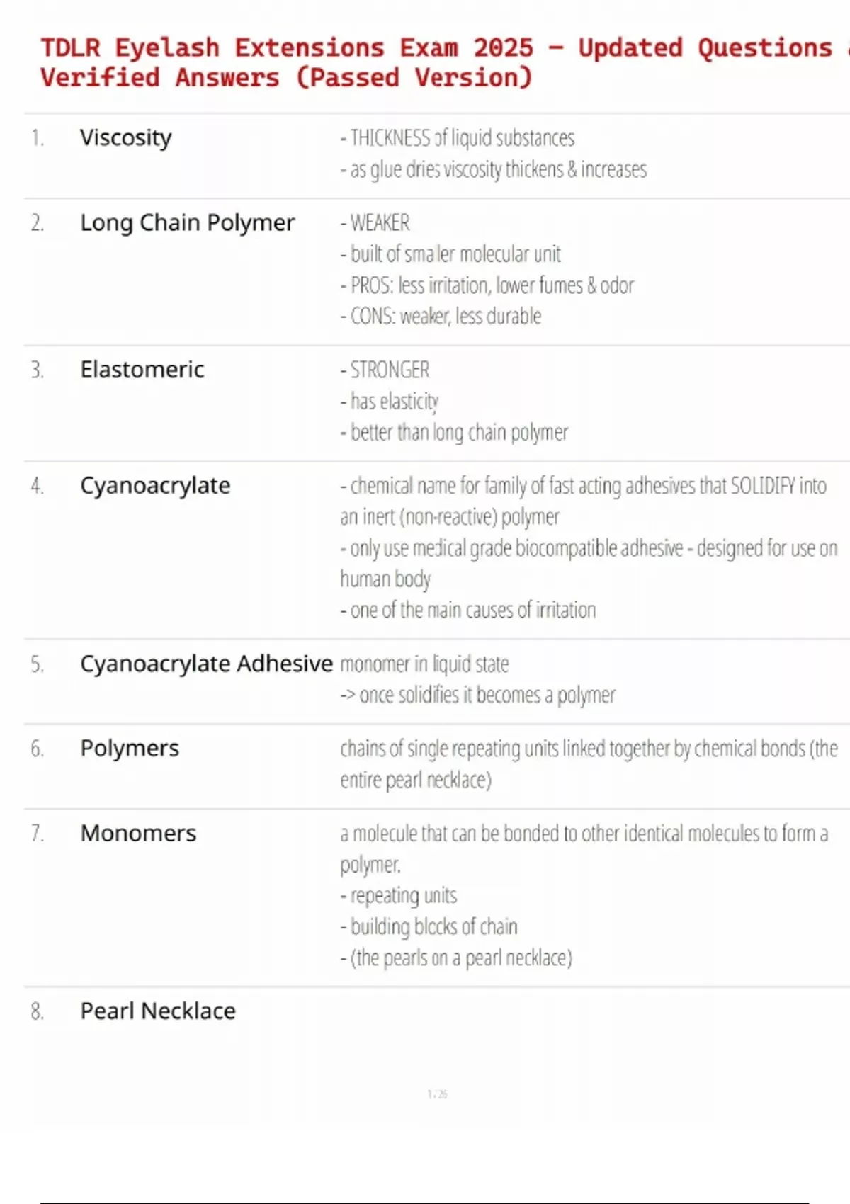Click the page number at the bottom

pos(437,1094)
